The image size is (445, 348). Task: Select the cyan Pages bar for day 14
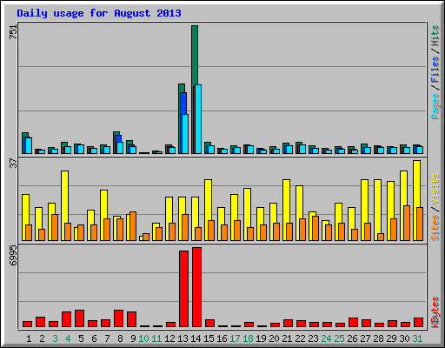point(198,119)
